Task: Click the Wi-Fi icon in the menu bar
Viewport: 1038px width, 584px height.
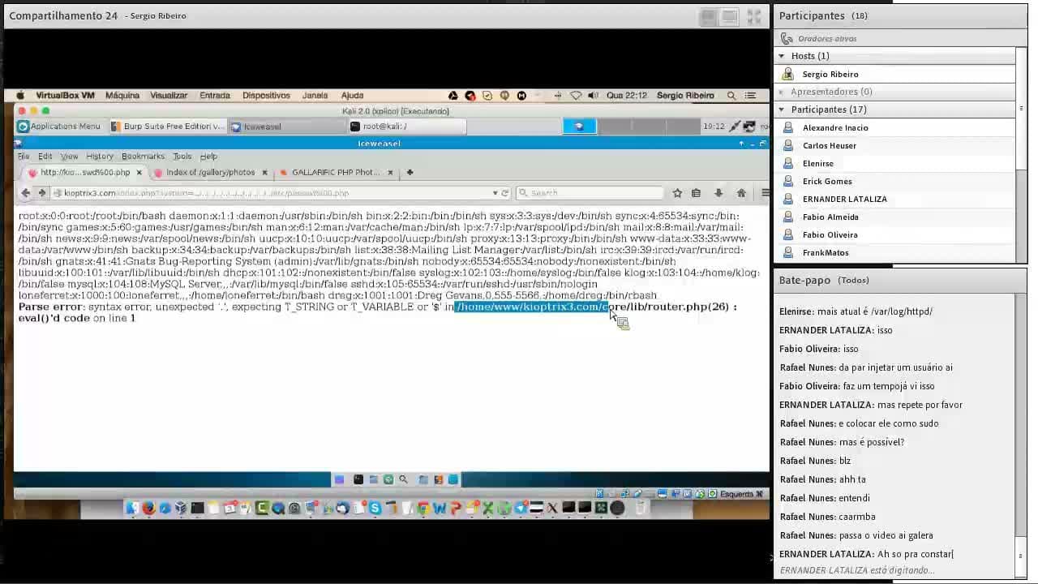Action: 576,95
